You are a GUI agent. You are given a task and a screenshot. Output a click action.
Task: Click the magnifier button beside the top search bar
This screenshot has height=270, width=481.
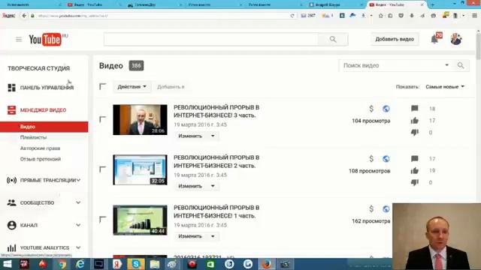point(333,39)
